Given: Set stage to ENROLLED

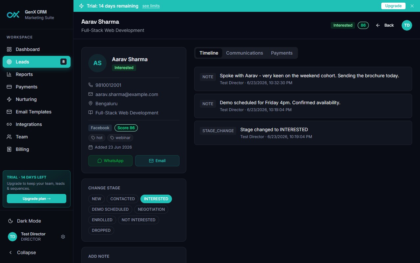Looking at the screenshot, I should (x=102, y=220).
